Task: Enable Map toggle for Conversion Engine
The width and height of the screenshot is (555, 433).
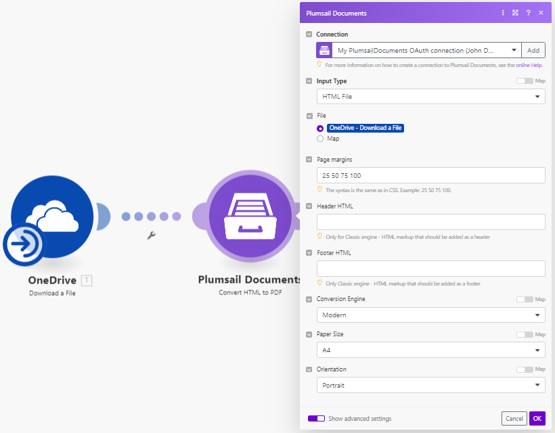Action: pos(525,299)
